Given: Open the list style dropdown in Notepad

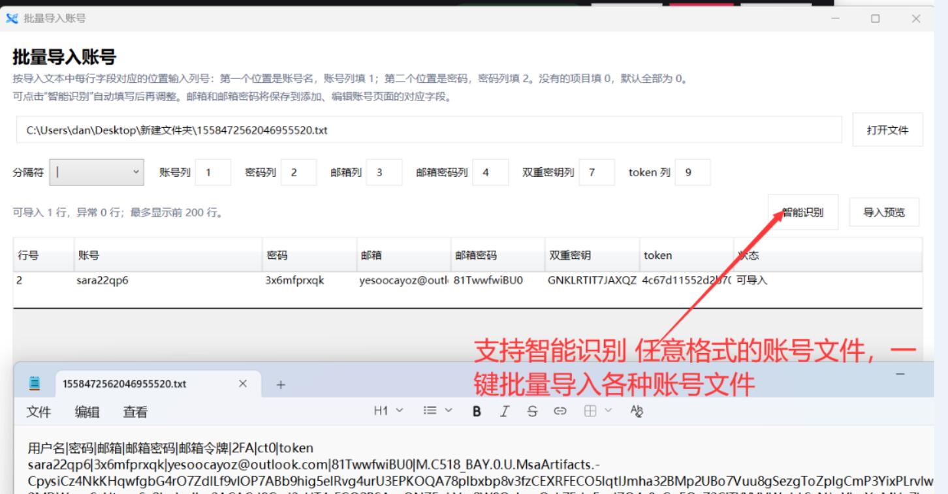Looking at the screenshot, I should 438,410.
